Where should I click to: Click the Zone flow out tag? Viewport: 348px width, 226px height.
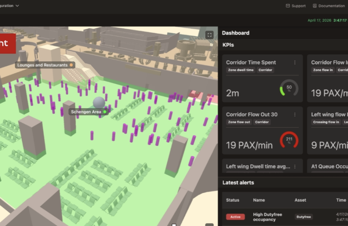coord(239,122)
